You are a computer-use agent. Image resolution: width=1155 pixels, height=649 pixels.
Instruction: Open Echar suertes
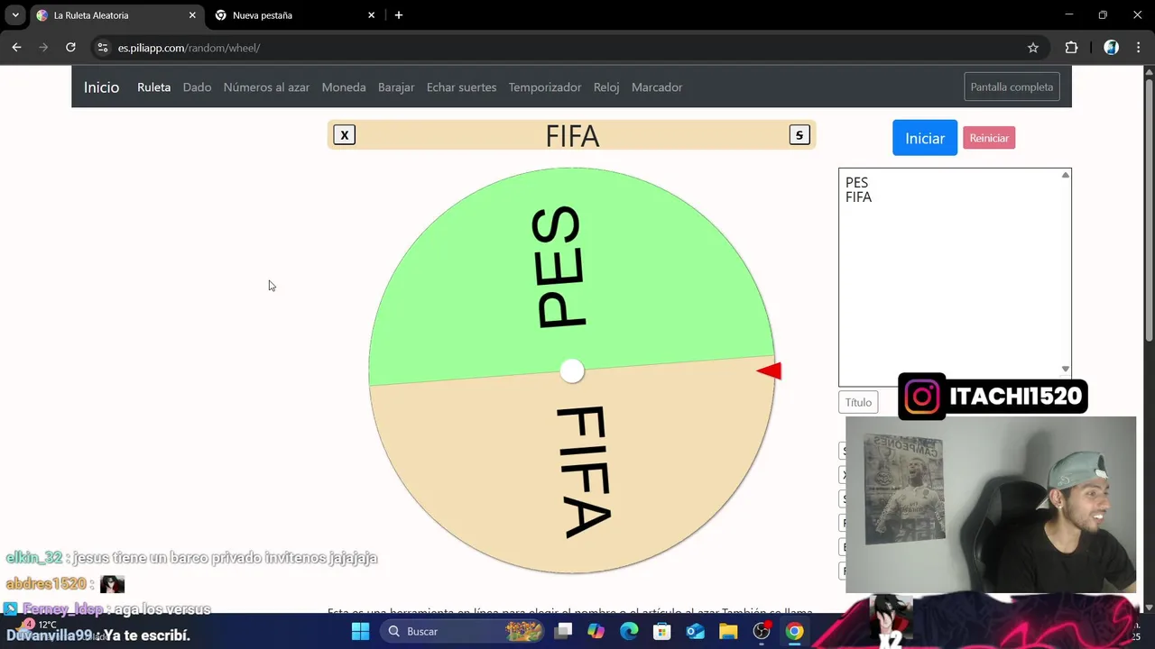tap(461, 87)
